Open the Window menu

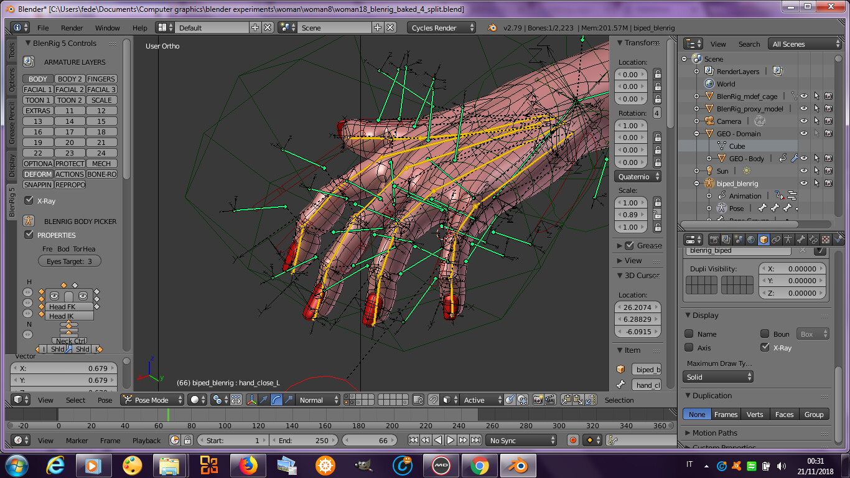[108, 28]
